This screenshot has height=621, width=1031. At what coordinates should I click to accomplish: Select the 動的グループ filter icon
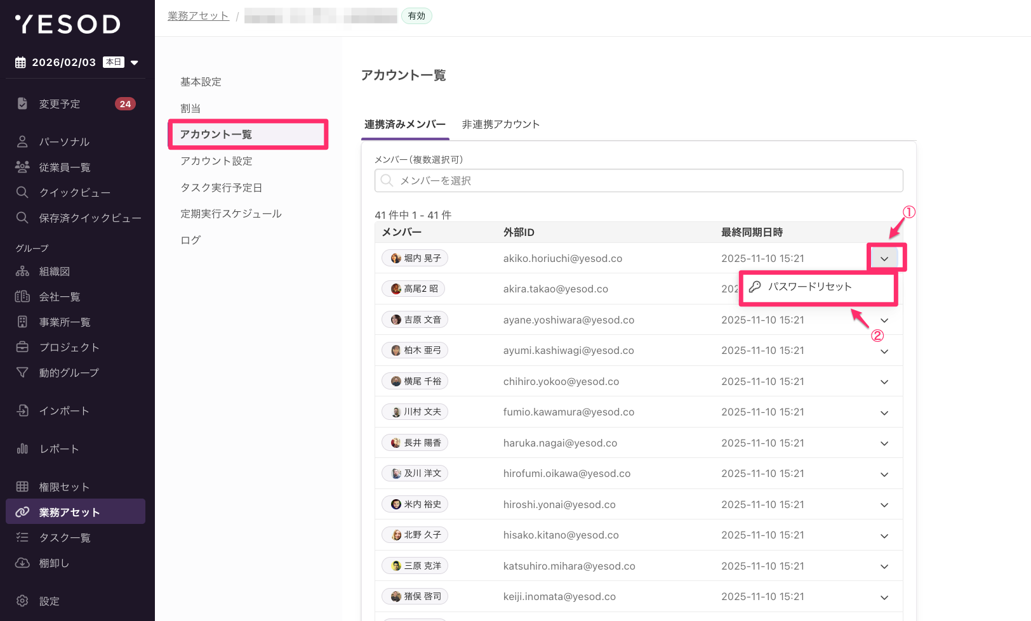[x=22, y=372]
